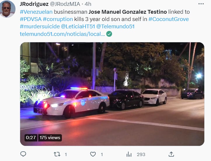Viewport: 211px width, 161px height.
Task: Visit the @Telemundo51 profile mention
Action: click(x=115, y=27)
